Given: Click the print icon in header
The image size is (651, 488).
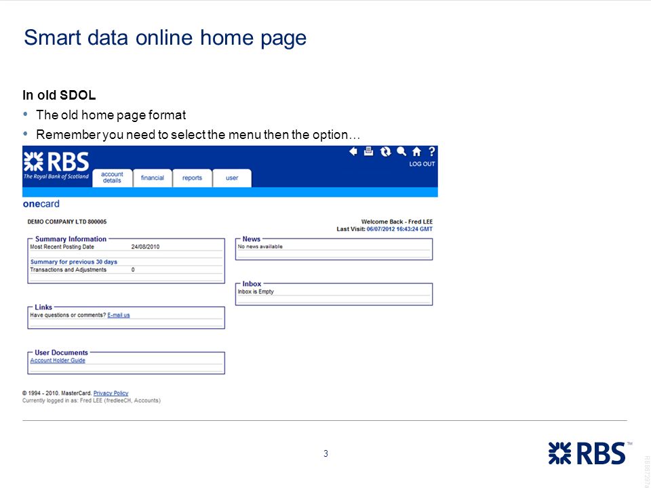Looking at the screenshot, I should 368,151.
